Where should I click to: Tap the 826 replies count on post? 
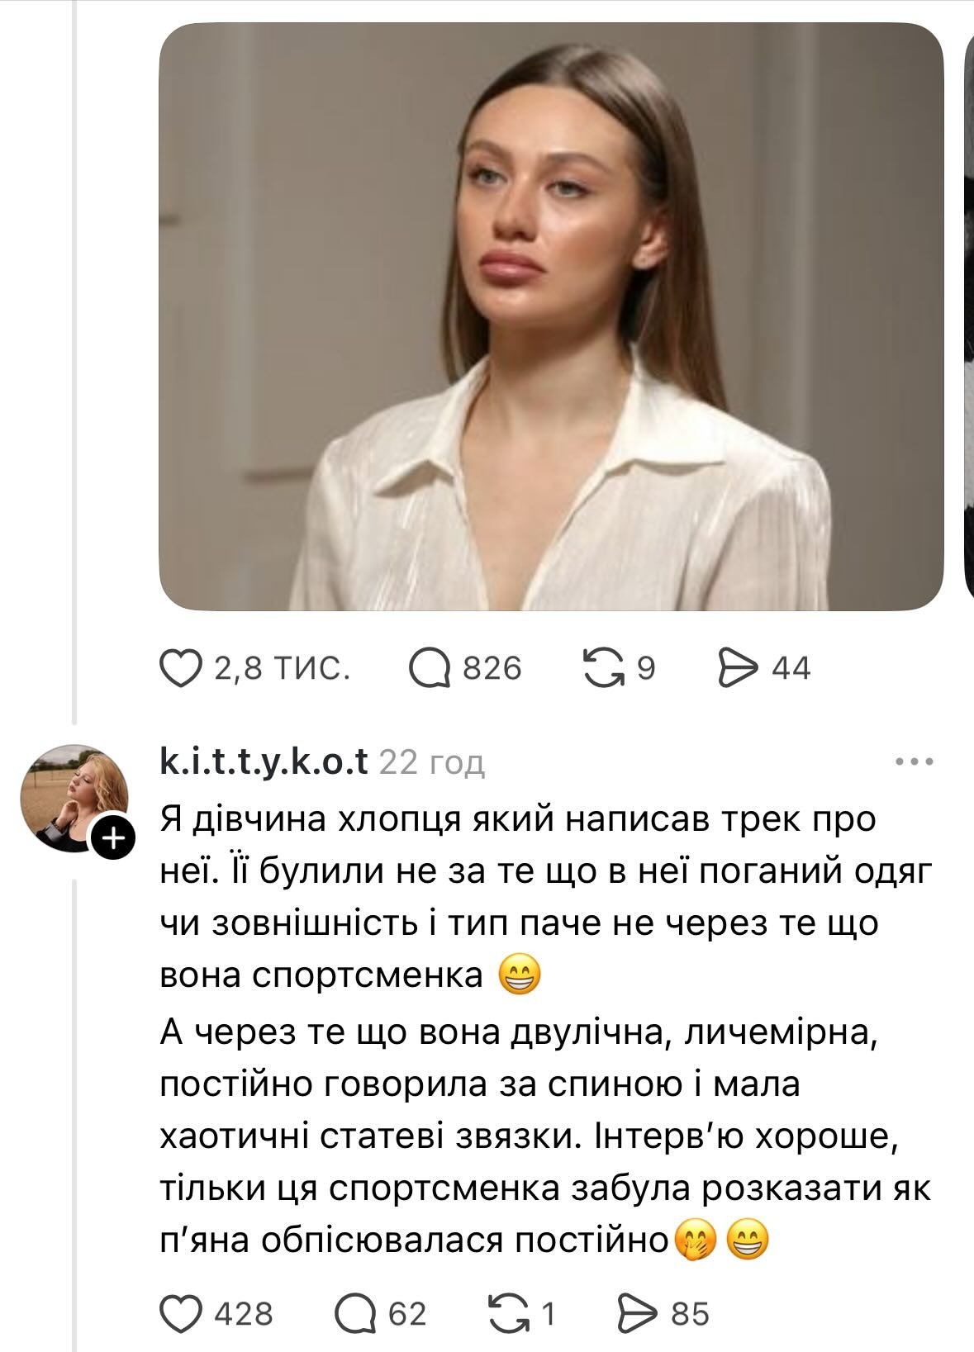(492, 668)
